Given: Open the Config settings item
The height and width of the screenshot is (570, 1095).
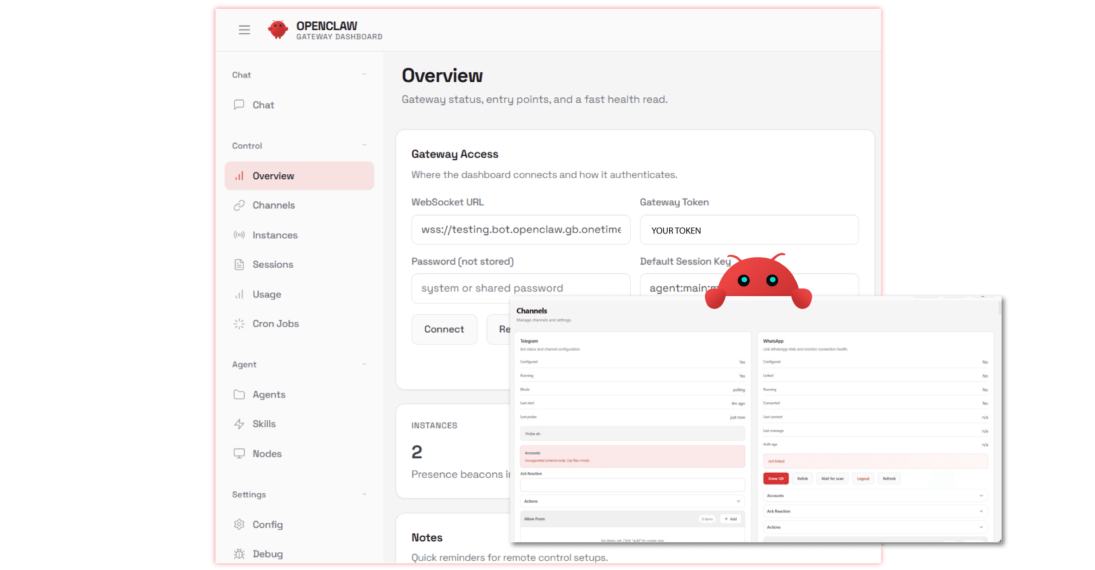Looking at the screenshot, I should click(267, 525).
